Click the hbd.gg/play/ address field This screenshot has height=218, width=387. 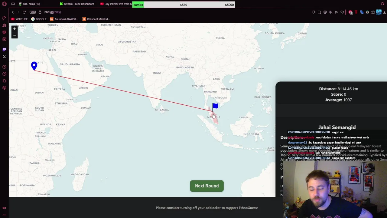click(x=53, y=12)
